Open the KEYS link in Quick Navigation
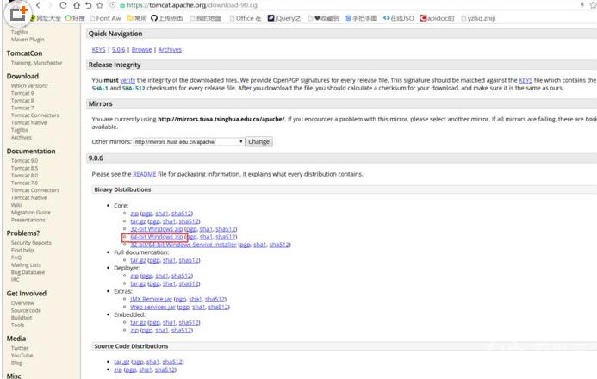Viewport: 597px width, 379px height. point(98,49)
